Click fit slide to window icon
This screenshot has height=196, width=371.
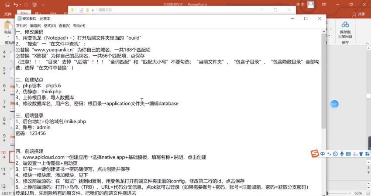368,193
